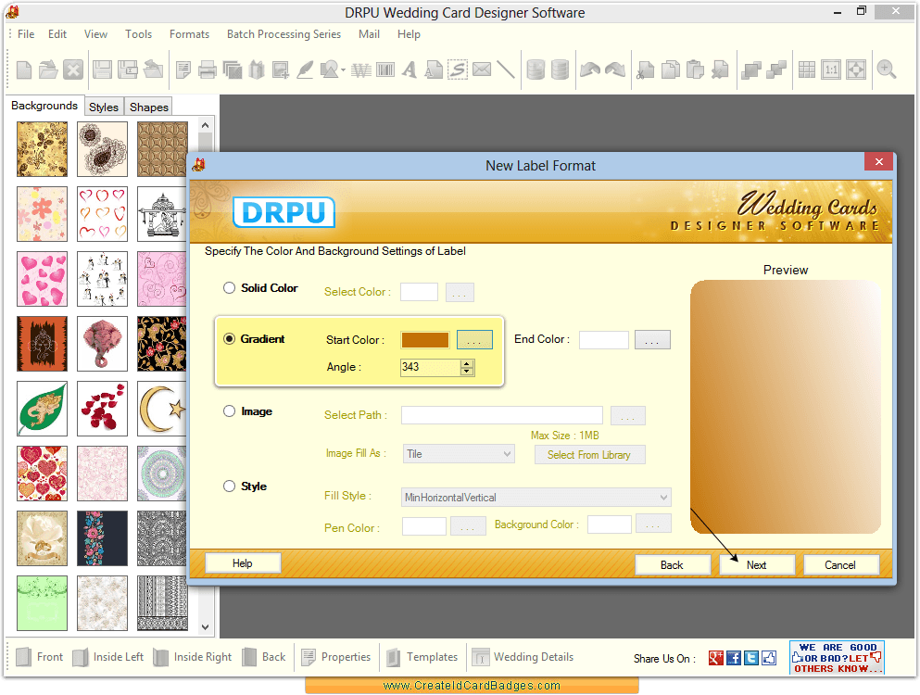
Task: Select the diagonal line drawing tool
Action: point(505,69)
